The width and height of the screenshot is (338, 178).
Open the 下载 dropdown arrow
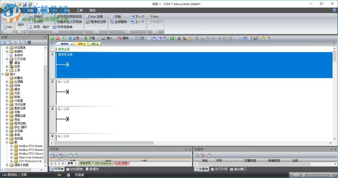(97, 39)
